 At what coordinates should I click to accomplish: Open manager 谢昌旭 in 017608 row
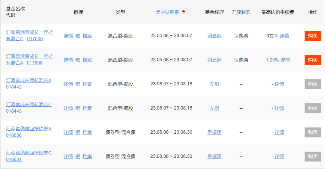coord(214,60)
